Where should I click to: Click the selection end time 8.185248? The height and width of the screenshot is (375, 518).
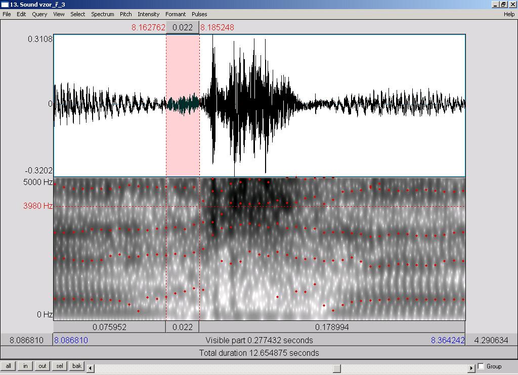click(x=217, y=27)
